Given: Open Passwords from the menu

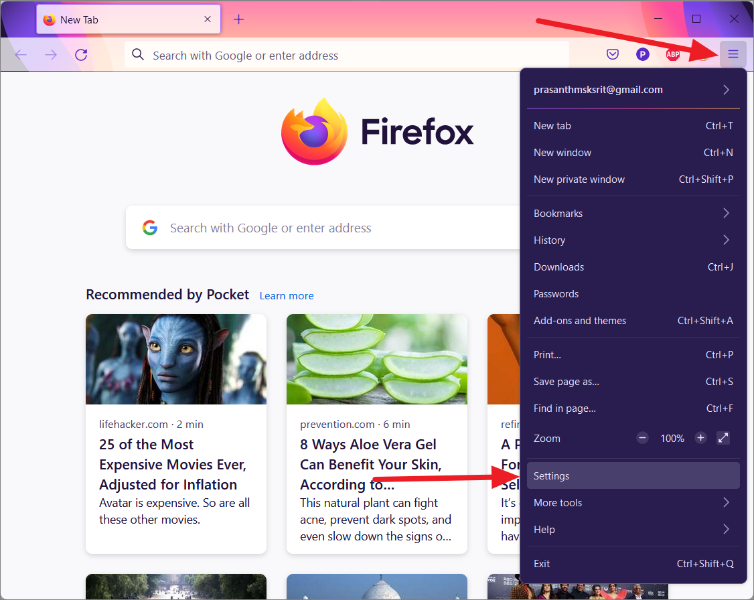Looking at the screenshot, I should click(633, 294).
